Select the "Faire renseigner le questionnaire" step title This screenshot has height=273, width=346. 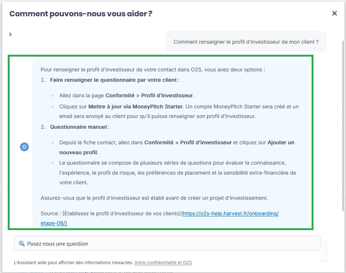[x=113, y=80]
